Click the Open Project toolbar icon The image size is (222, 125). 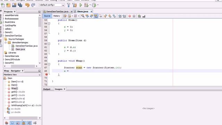14,5
